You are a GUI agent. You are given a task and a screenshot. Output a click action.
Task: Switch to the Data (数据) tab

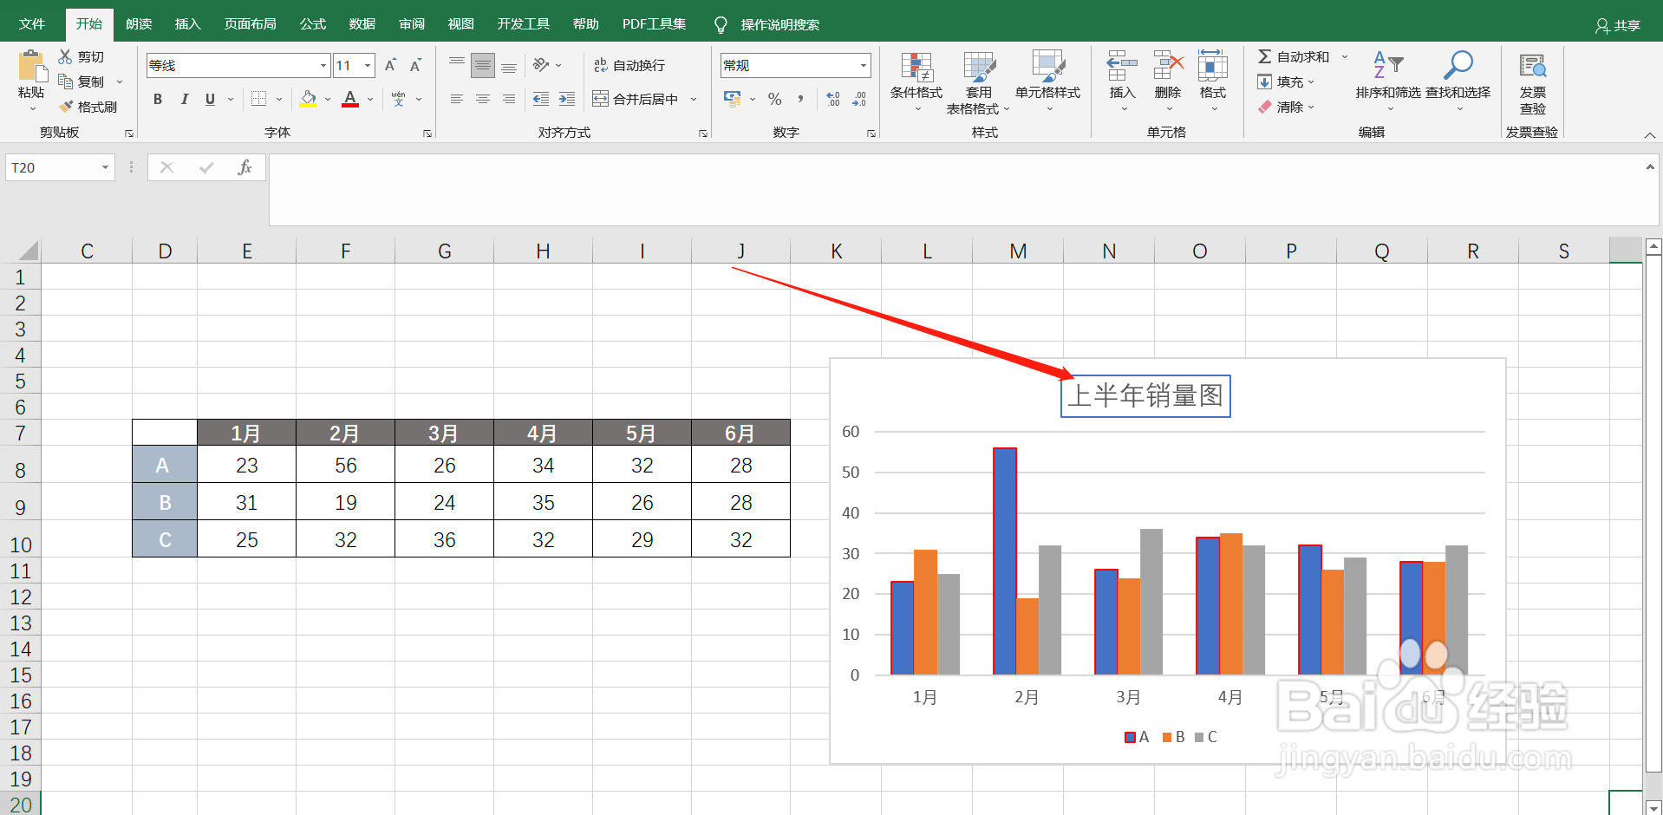pyautogui.click(x=362, y=24)
